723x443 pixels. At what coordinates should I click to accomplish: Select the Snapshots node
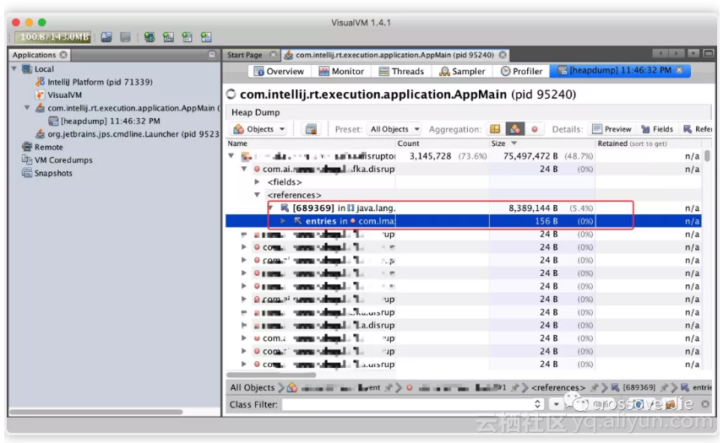[53, 173]
